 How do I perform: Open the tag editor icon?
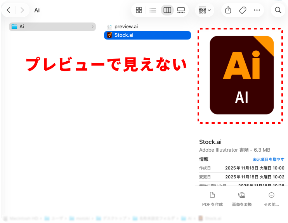[243, 10]
